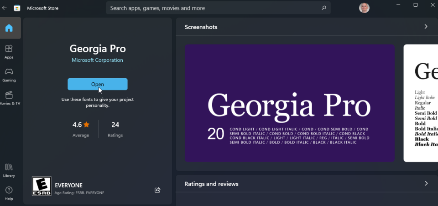Viewport: 438px width, 206px height.
Task: Go to the Home page
Action: point(9,28)
